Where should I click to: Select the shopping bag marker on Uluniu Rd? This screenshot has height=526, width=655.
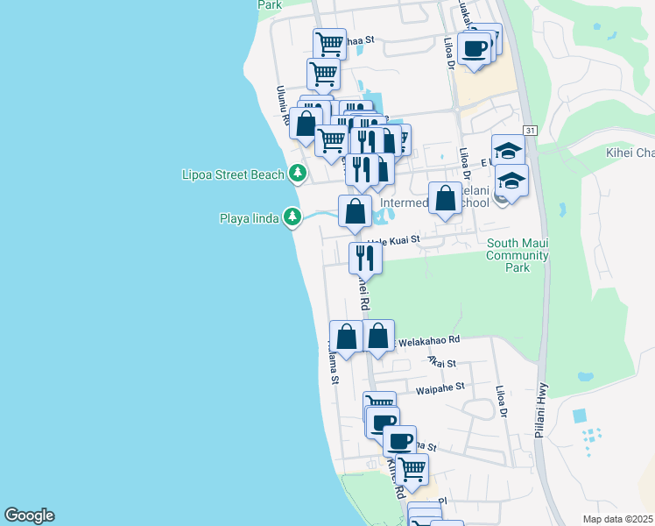coord(306,124)
